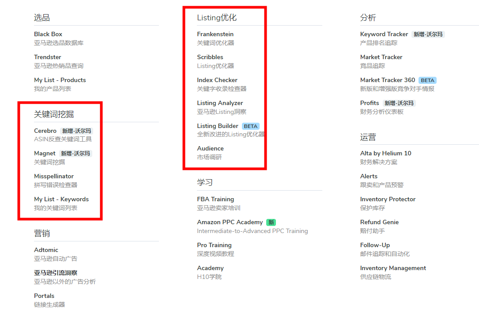
Task: Click the BETA badge beside Market Tracker 360
Action: click(x=427, y=80)
